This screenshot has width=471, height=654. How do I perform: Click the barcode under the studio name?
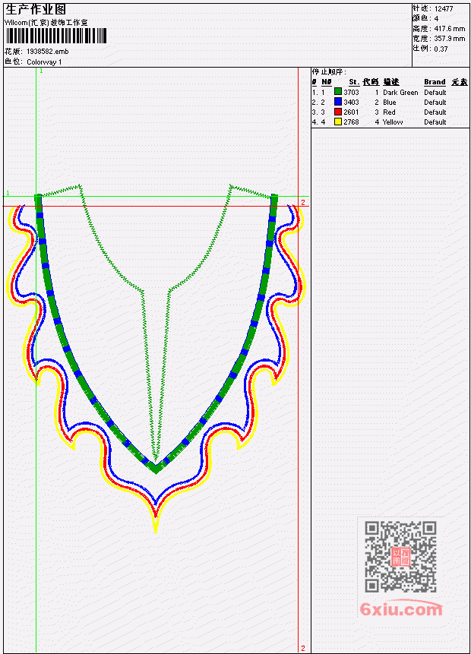tap(56, 36)
